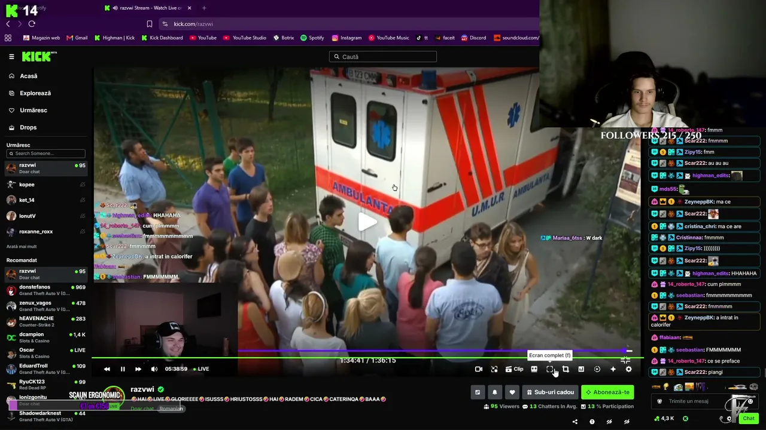Image resolution: width=766 pixels, height=430 pixels.
Task: Open IonutV channel in followed list
Action: 46,216
